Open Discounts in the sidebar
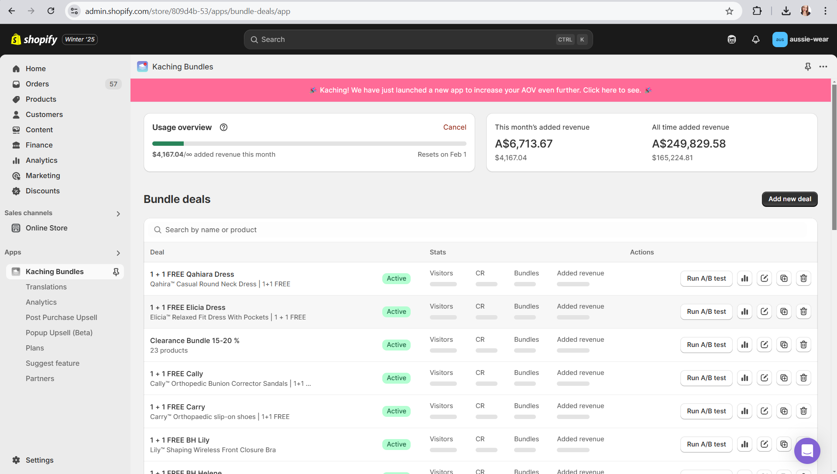The width and height of the screenshot is (837, 474). coord(65,191)
